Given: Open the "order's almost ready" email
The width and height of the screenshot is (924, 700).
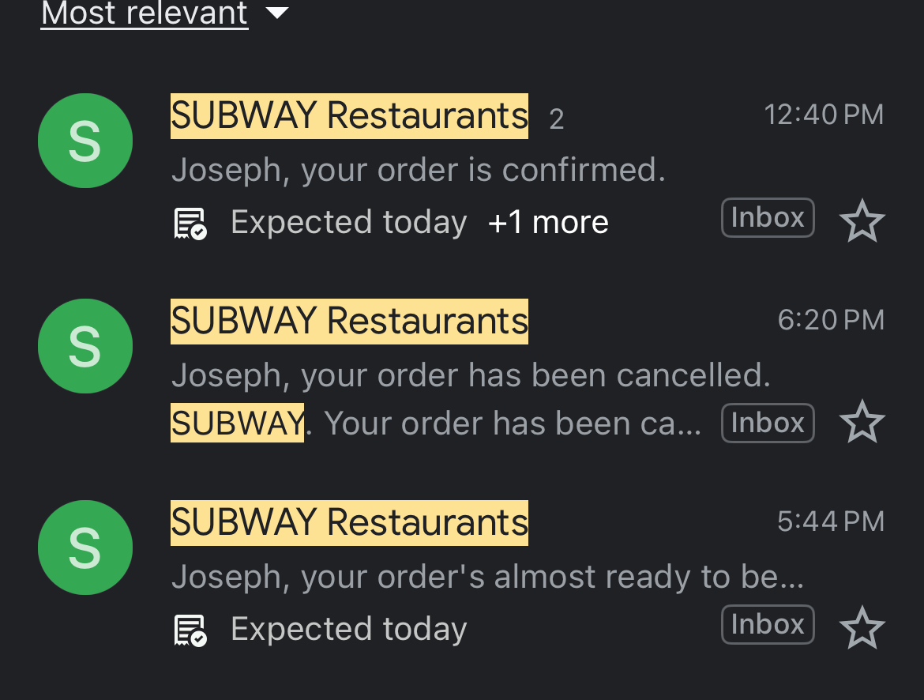Looking at the screenshot, I should pyautogui.click(x=487, y=577).
